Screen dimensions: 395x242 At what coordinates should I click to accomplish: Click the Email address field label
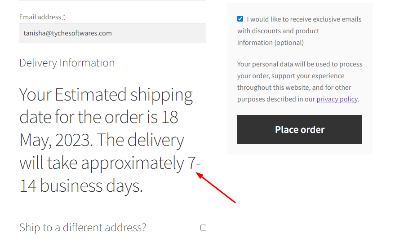40,17
